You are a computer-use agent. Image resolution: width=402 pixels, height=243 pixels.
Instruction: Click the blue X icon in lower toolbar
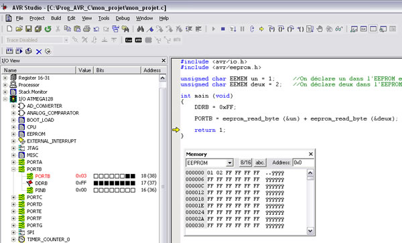tap(39, 52)
